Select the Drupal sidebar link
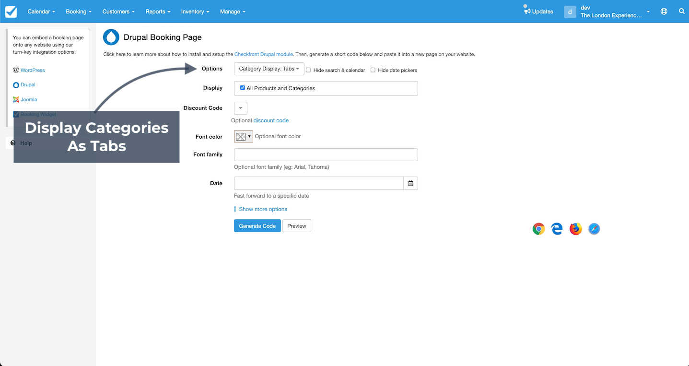Image resolution: width=689 pixels, height=366 pixels. point(28,85)
